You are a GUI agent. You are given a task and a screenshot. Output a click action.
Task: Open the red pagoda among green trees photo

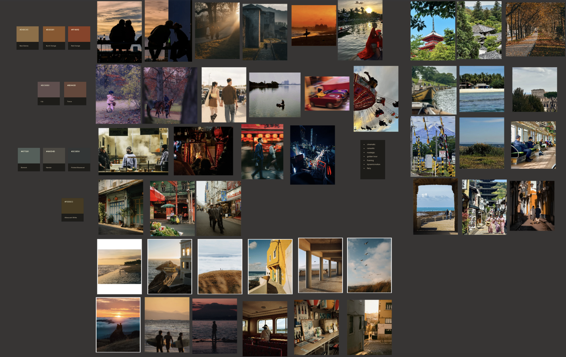pos(433,31)
